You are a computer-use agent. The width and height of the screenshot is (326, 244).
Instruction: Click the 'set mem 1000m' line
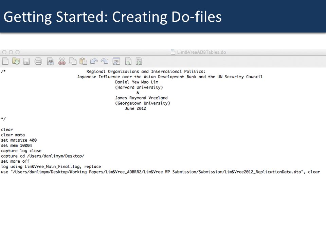coord(16,145)
